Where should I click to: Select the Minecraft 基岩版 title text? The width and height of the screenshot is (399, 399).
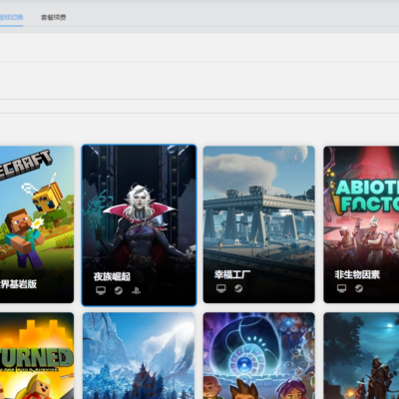18,284
